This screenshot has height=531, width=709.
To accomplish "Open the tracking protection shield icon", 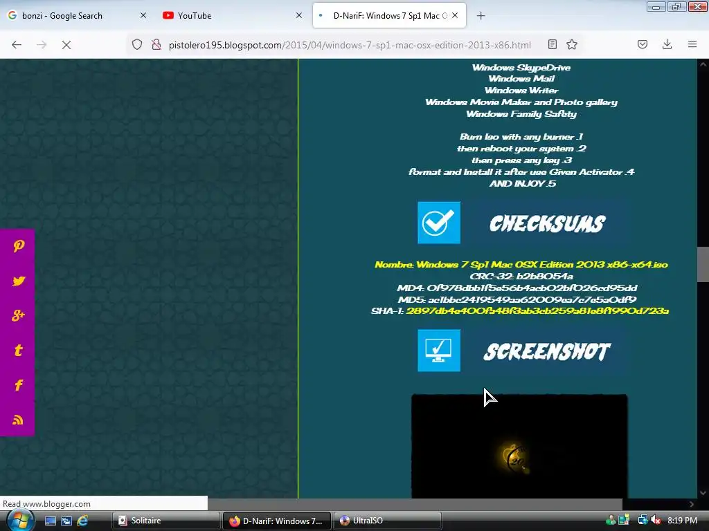I will (137, 44).
